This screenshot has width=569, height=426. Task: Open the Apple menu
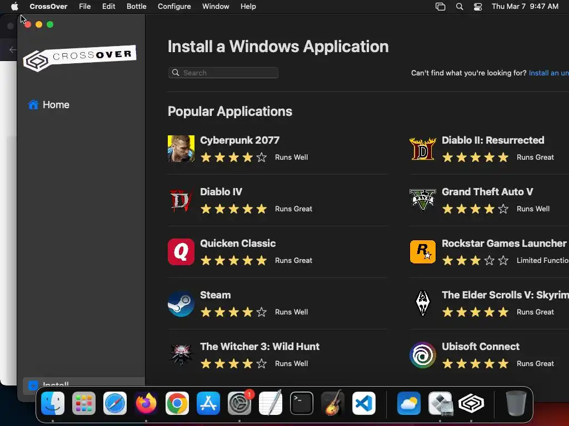14,6
